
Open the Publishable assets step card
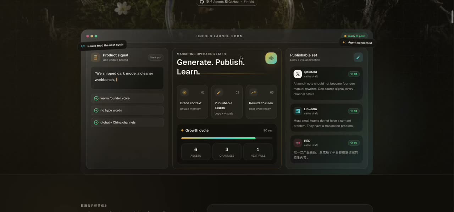(227, 102)
